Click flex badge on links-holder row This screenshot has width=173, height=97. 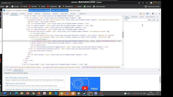(86, 64)
